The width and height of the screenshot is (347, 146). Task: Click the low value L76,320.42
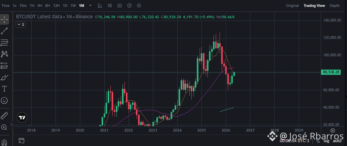pos(150,17)
